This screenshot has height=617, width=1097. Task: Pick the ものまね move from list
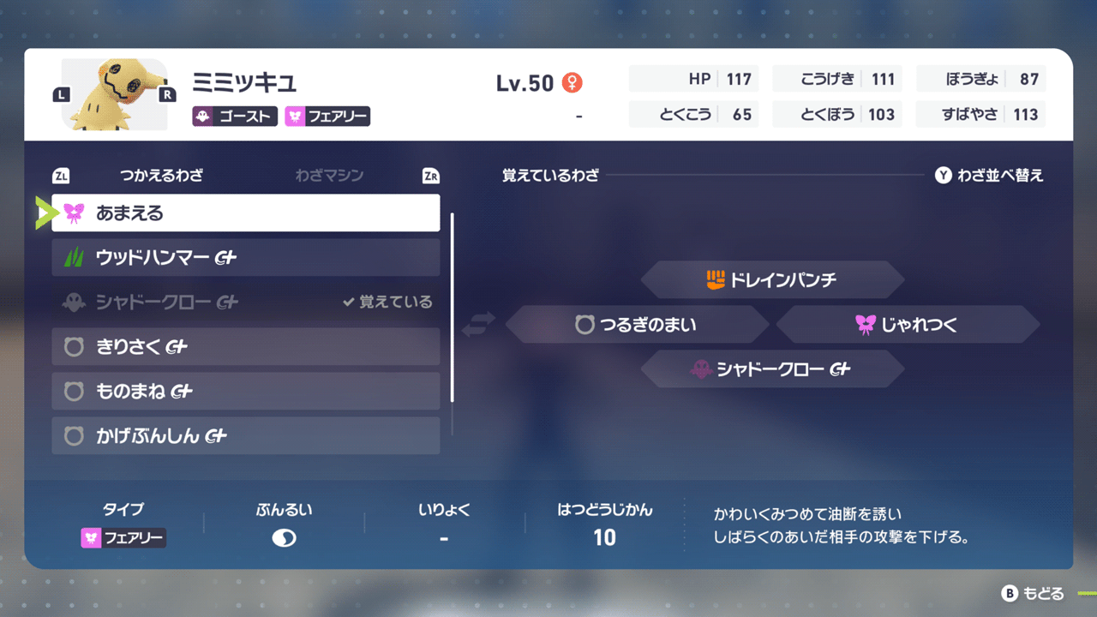coord(246,392)
